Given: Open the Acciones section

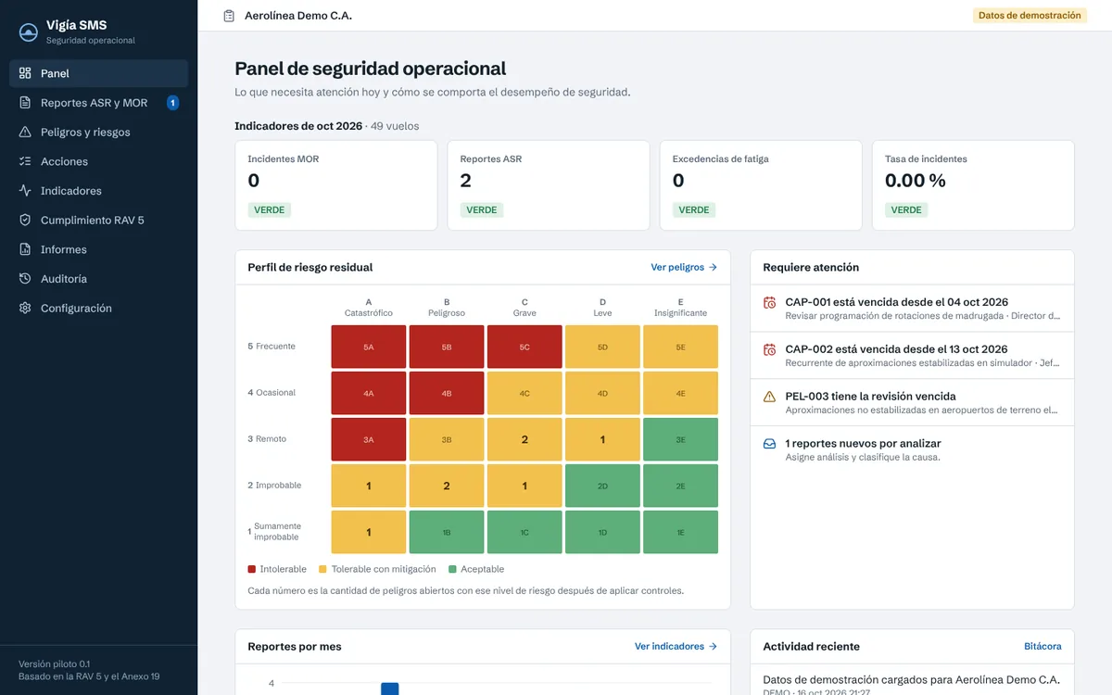Looking at the screenshot, I should [99, 161].
